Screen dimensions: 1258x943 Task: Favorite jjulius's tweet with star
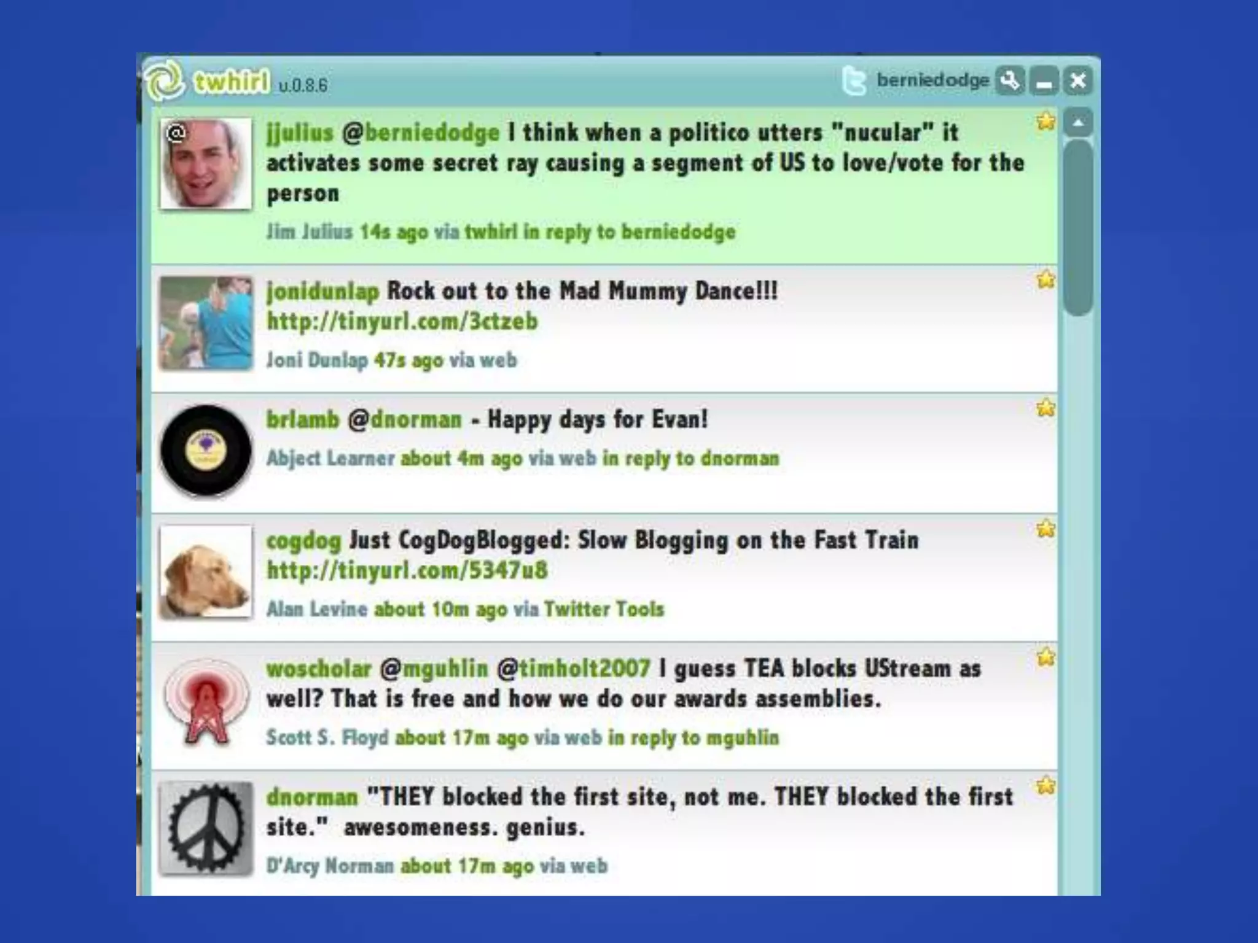(x=1045, y=122)
